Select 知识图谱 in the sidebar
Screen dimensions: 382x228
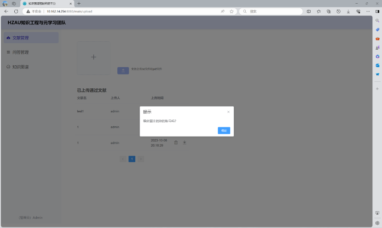tap(31, 67)
